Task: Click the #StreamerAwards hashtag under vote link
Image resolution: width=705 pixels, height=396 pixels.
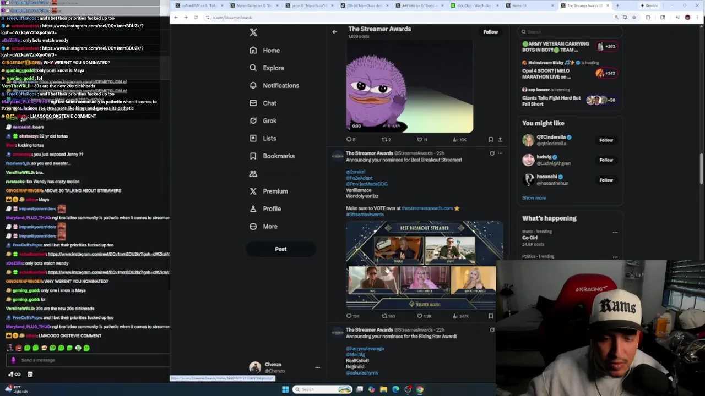Action: (365, 215)
